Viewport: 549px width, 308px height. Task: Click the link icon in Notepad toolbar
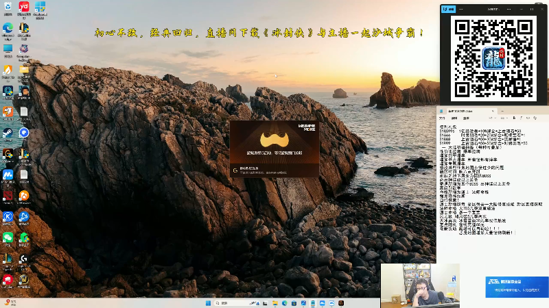click(x=528, y=118)
